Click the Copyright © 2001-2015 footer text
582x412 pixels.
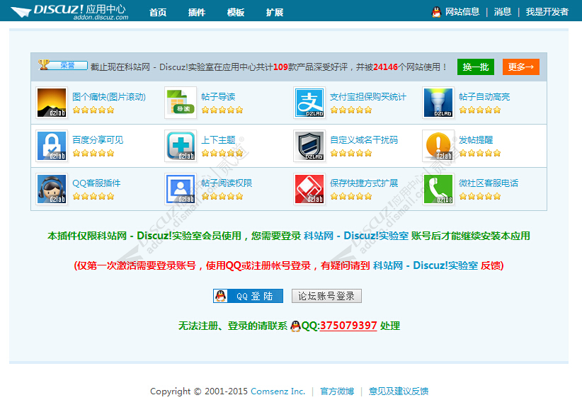click(x=198, y=391)
